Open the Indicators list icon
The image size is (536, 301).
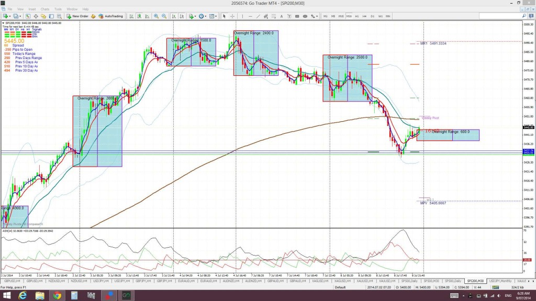pyautogui.click(x=191, y=16)
